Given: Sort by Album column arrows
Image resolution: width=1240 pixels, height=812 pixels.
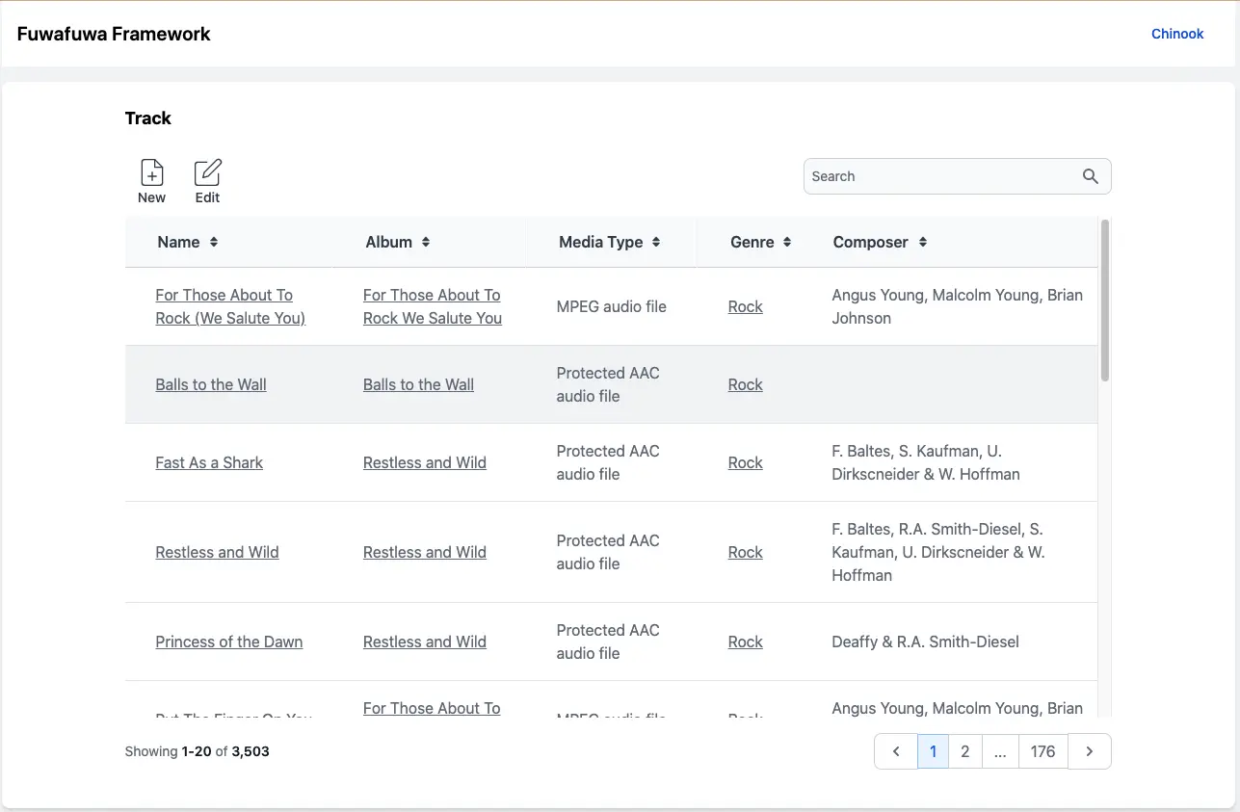Looking at the screenshot, I should pos(426,243).
